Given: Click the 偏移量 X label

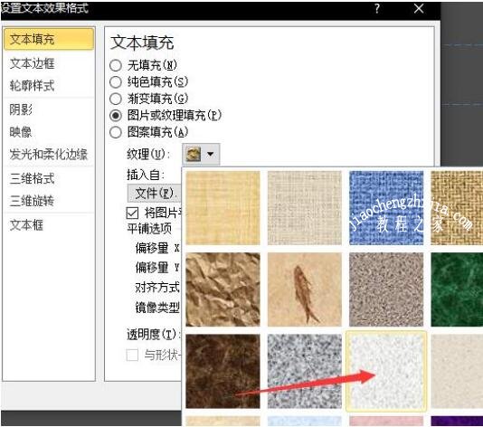Looking at the screenshot, I should 157,248.
